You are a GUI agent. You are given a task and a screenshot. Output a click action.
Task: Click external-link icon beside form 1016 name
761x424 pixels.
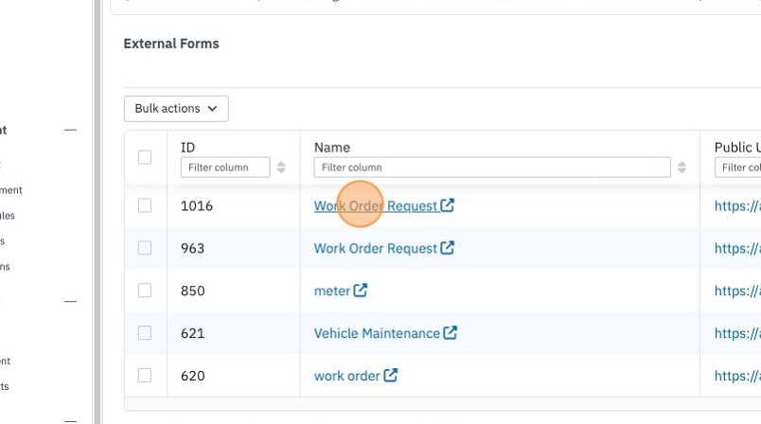(x=448, y=205)
